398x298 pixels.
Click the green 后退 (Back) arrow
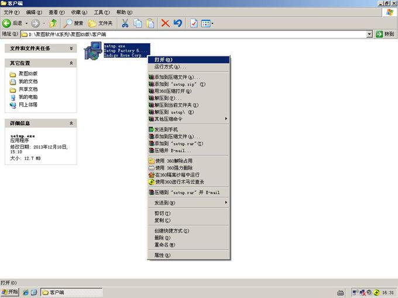(12, 23)
